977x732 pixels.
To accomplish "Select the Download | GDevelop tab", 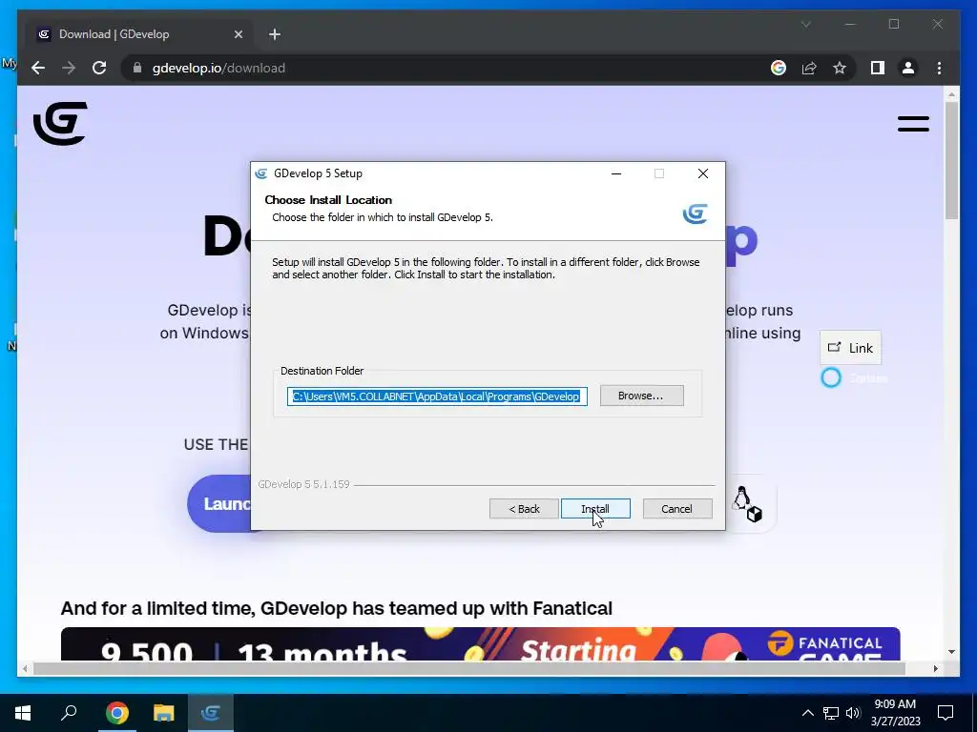I will click(140, 34).
